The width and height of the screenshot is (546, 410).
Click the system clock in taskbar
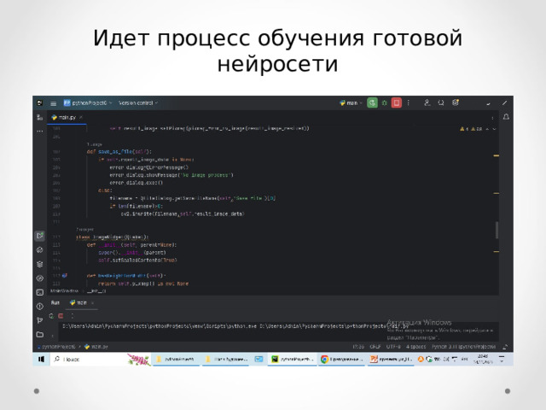pos(483,359)
